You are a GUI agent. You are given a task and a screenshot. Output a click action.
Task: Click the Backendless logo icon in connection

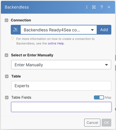coord(16,30)
